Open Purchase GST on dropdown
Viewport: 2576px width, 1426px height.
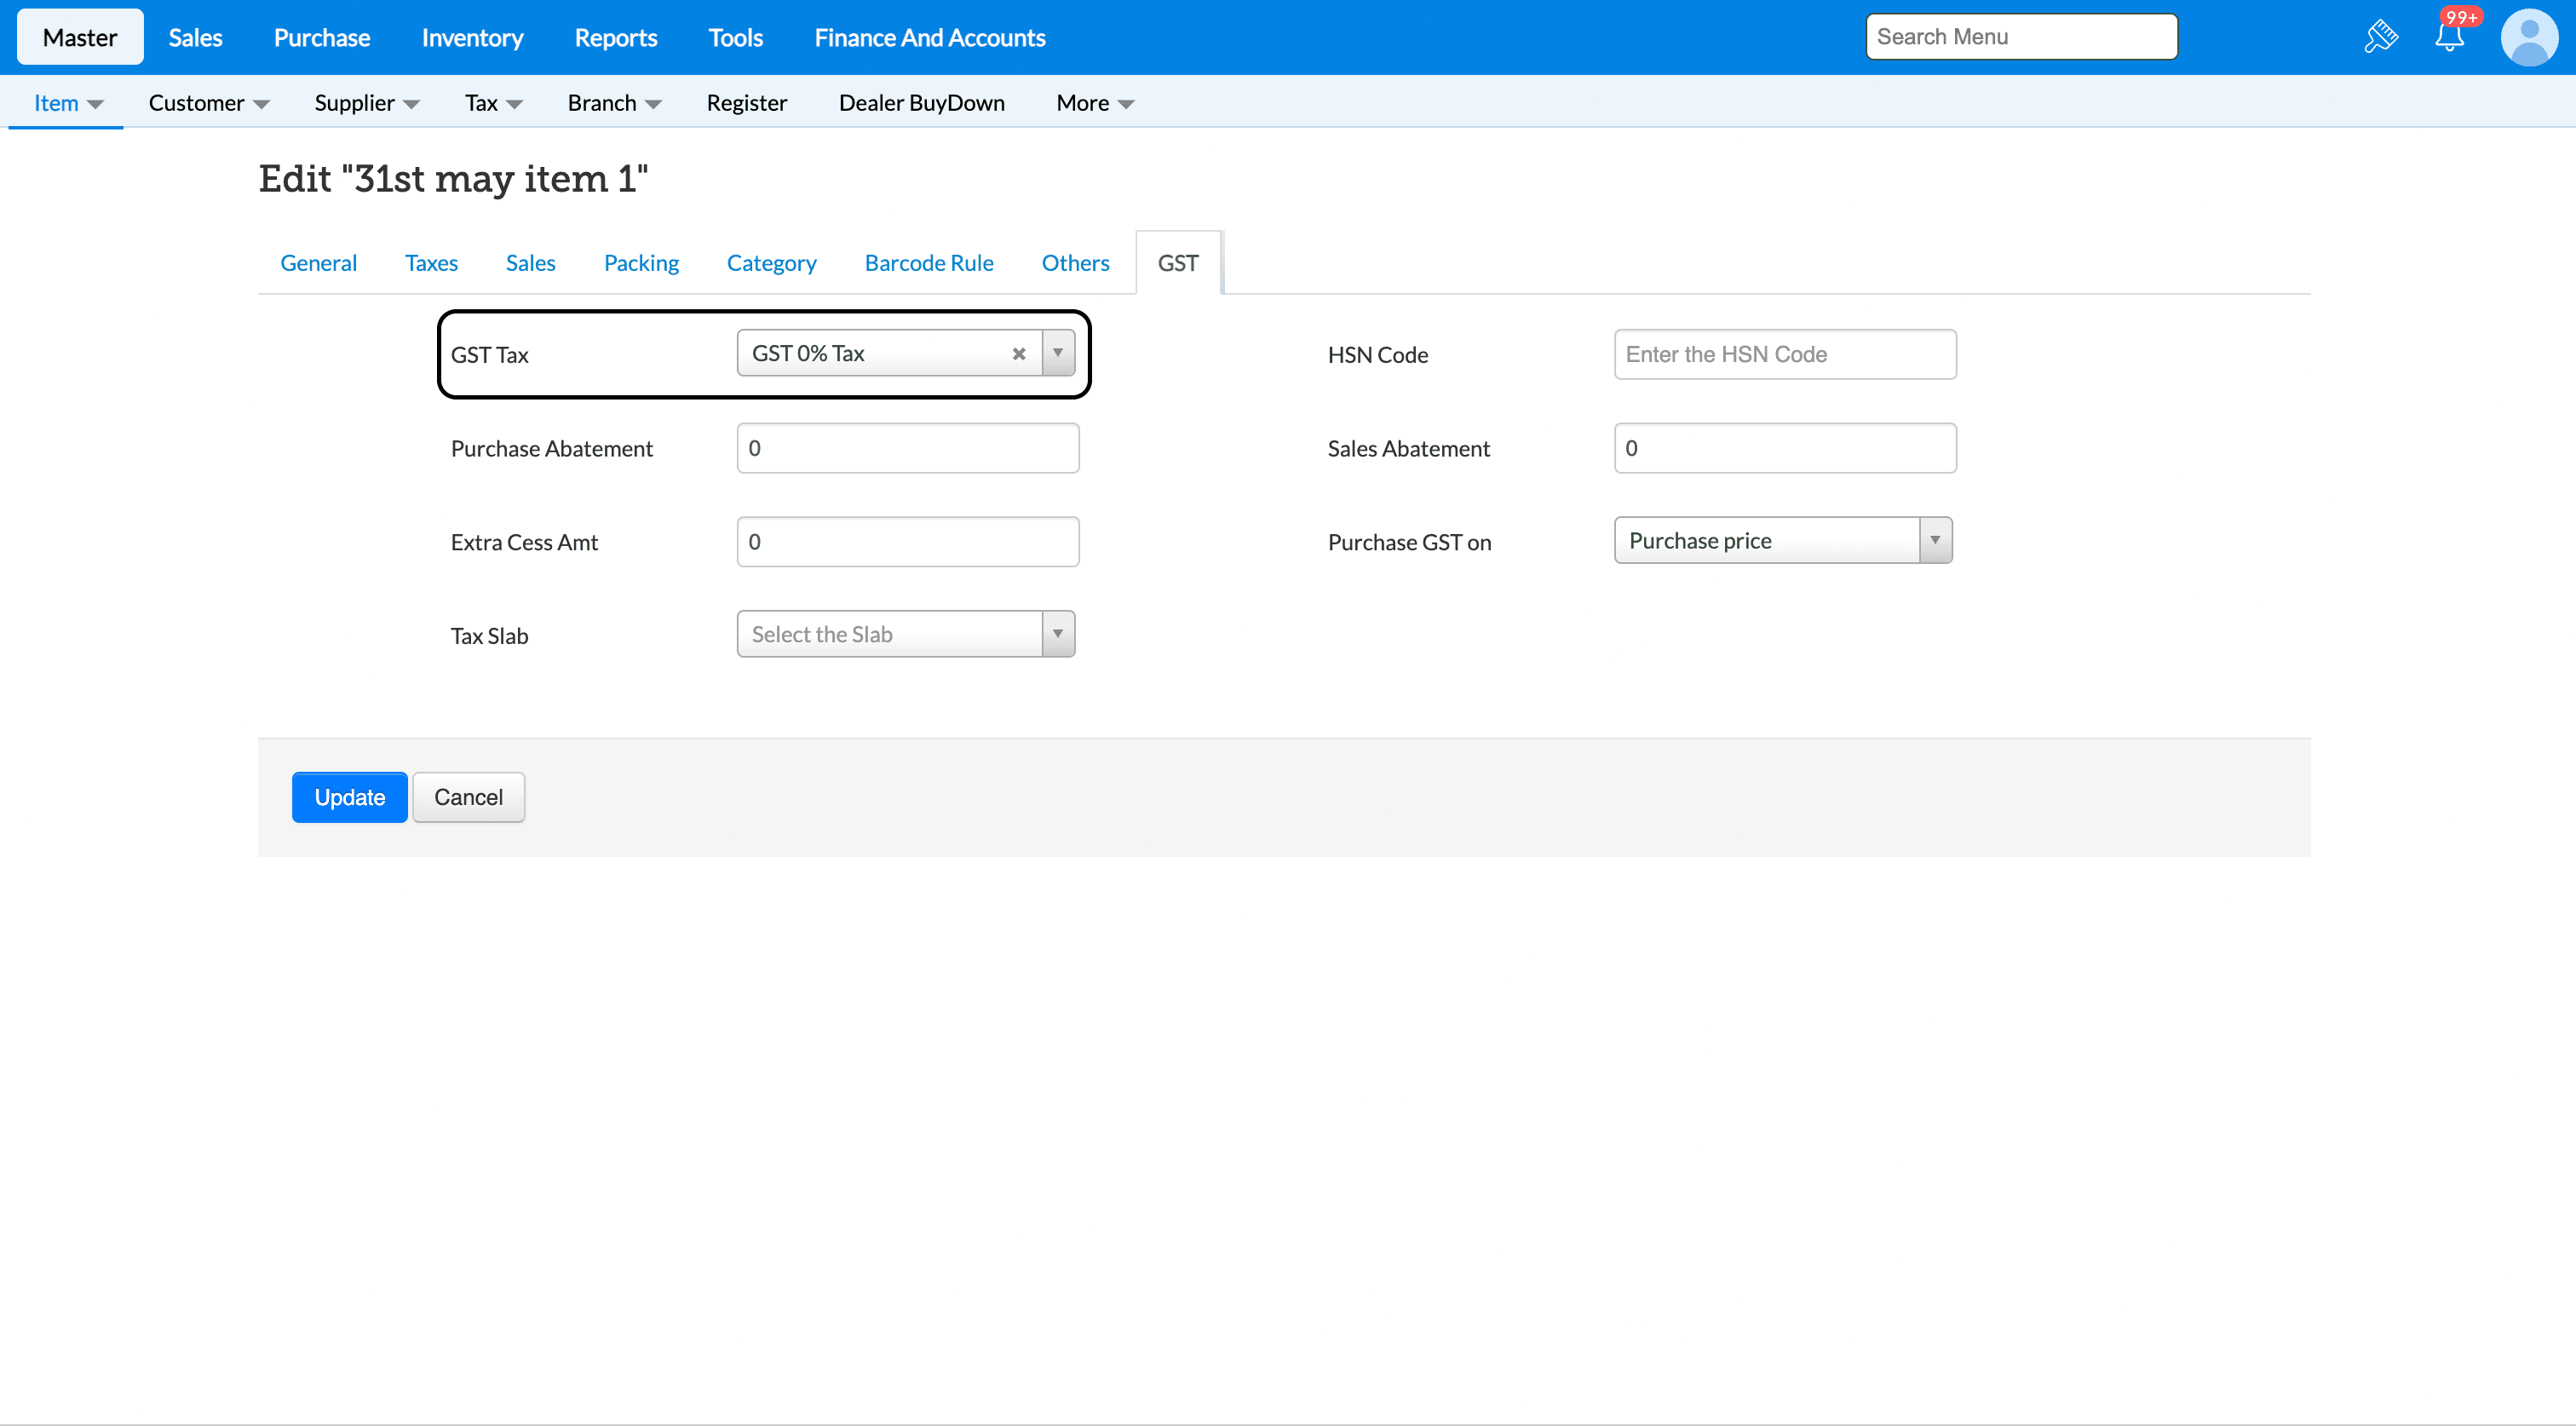[x=1782, y=541]
